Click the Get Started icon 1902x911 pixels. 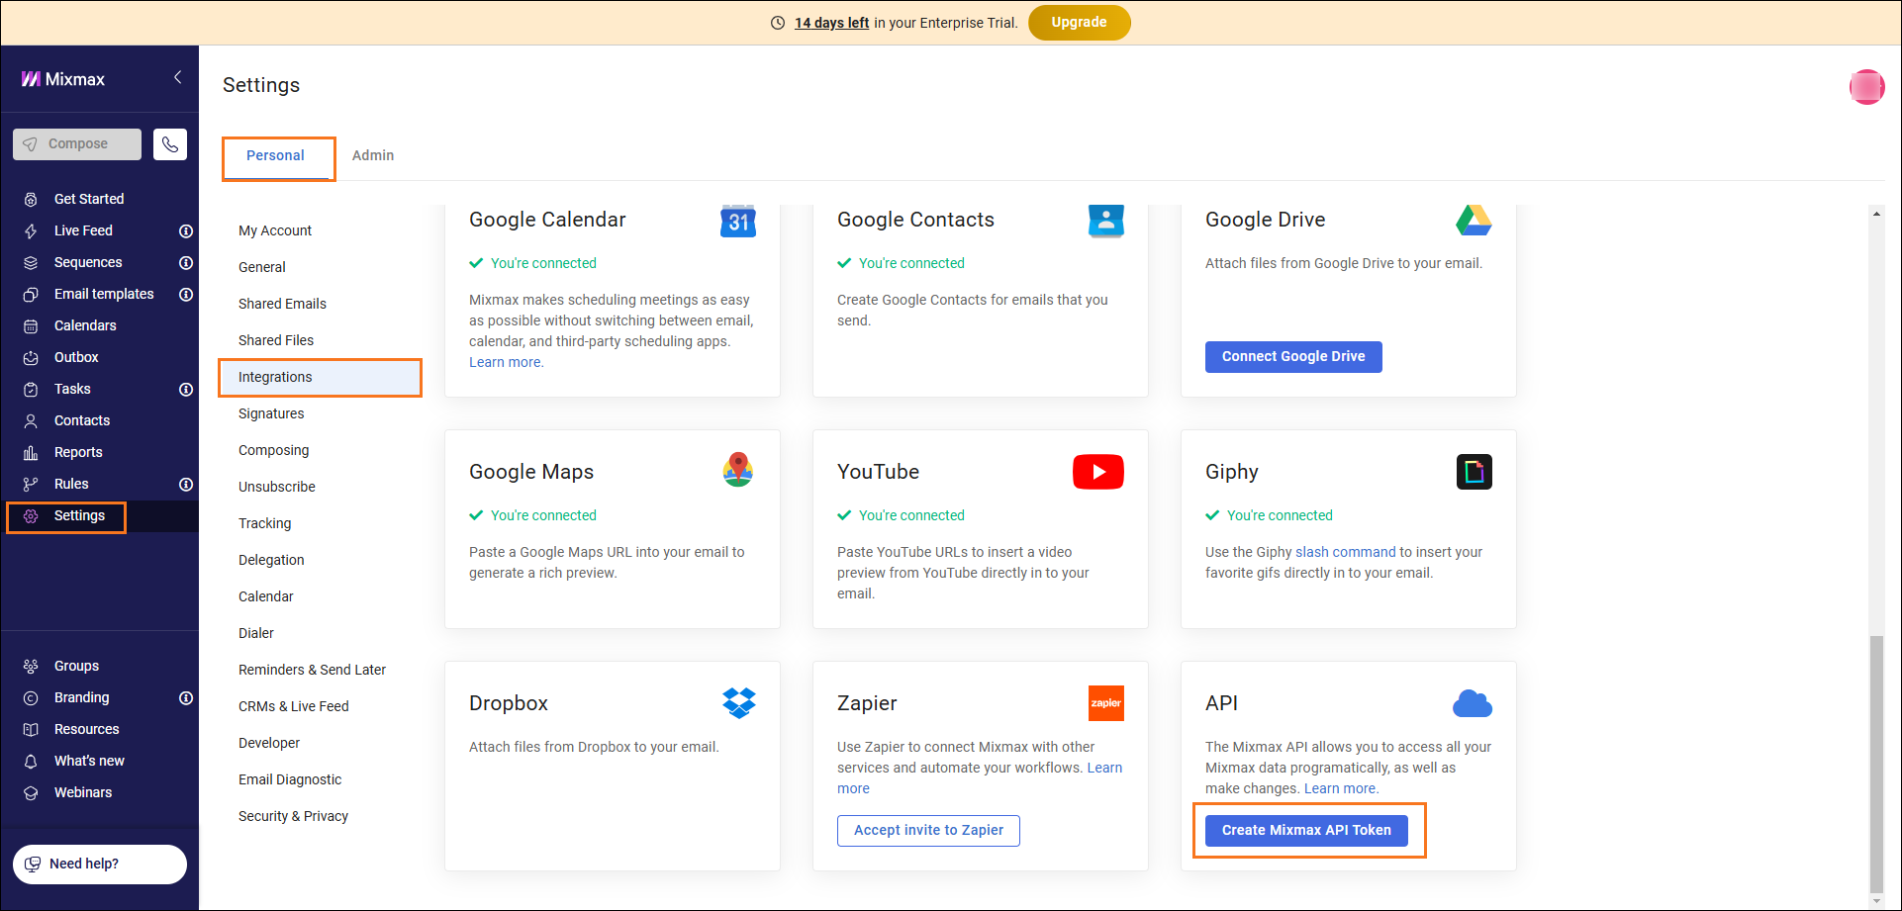click(31, 200)
